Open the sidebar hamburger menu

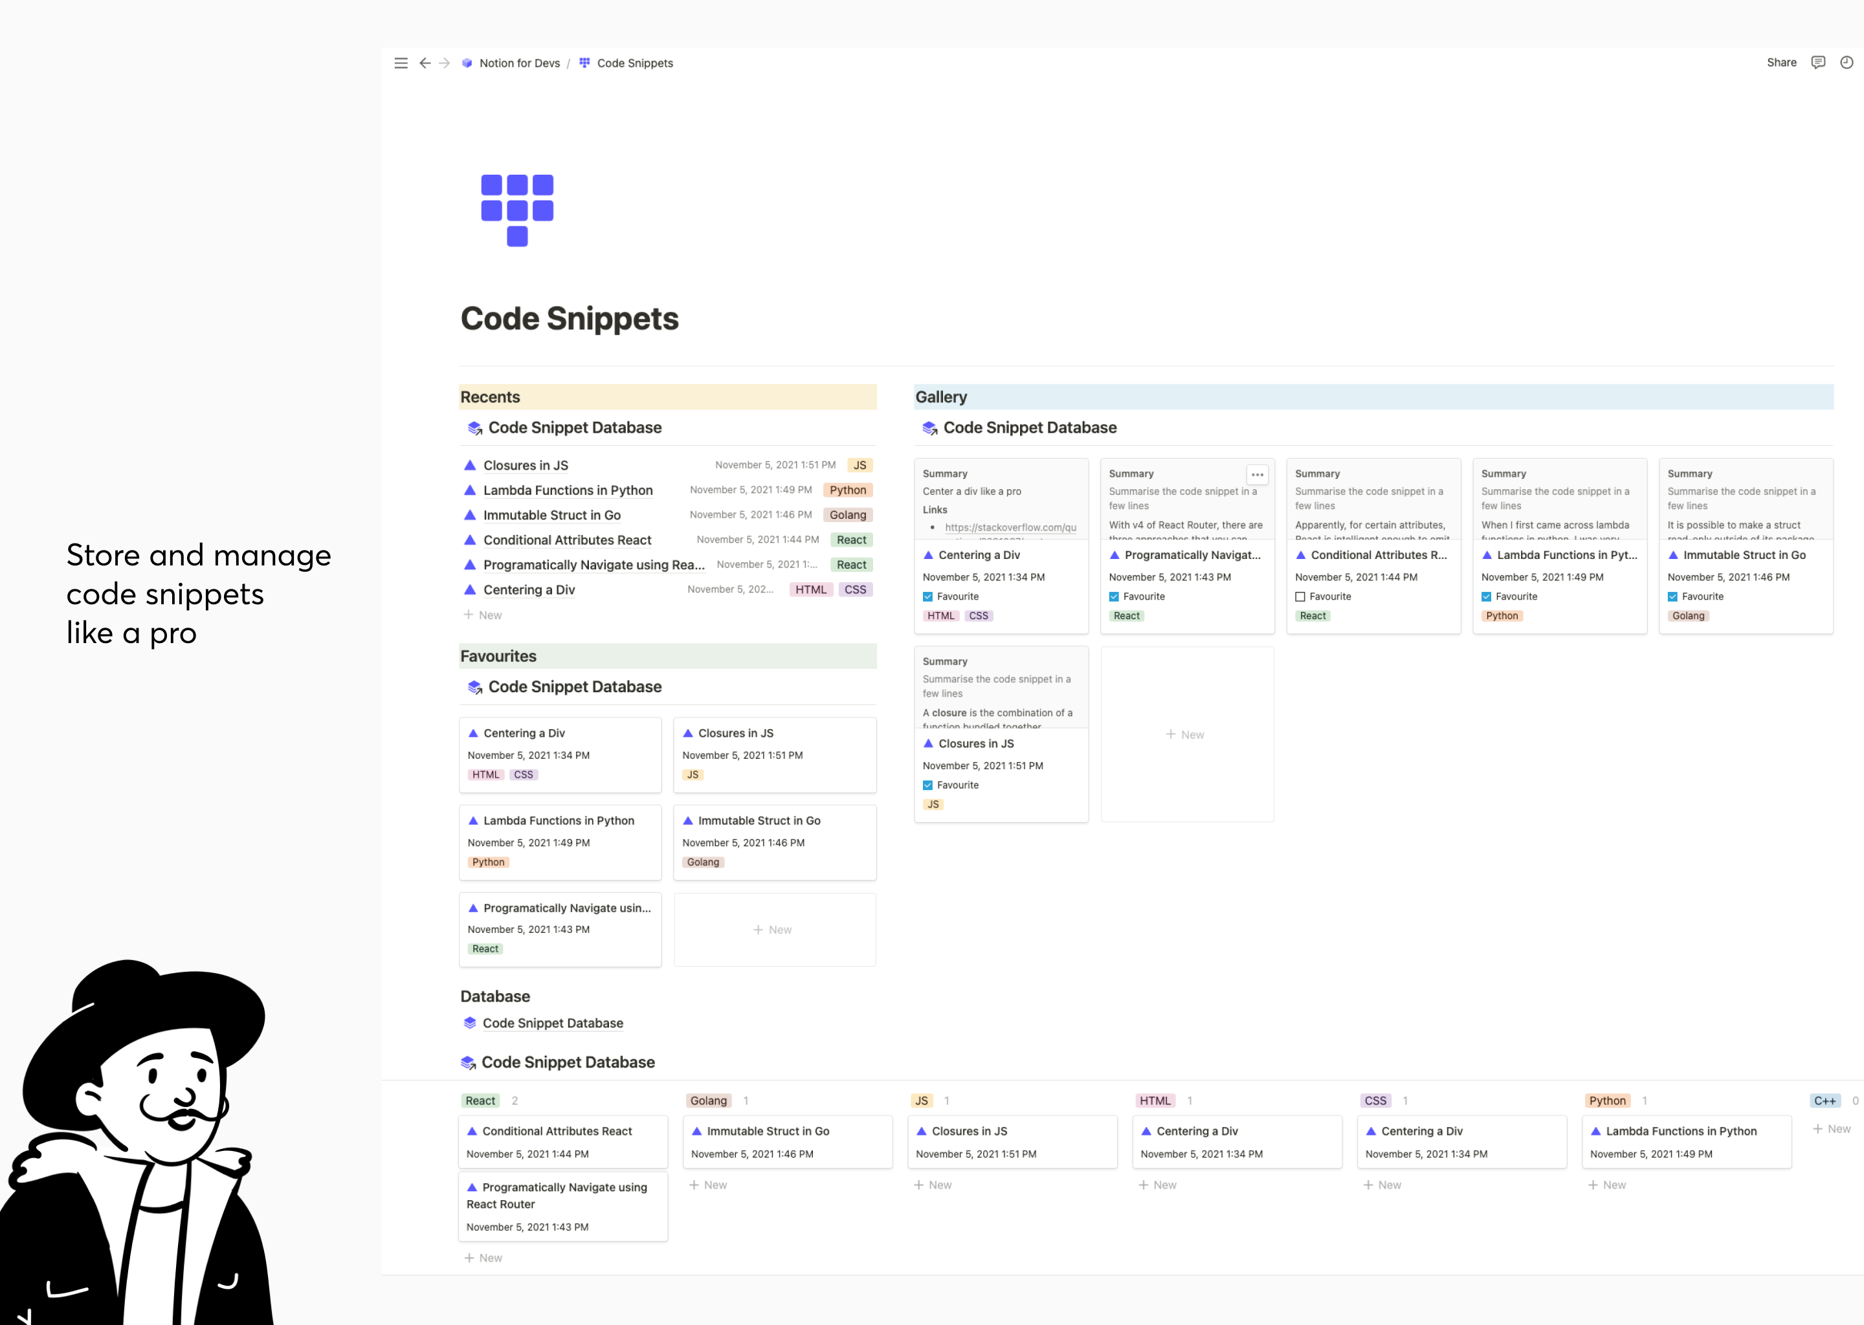401,63
